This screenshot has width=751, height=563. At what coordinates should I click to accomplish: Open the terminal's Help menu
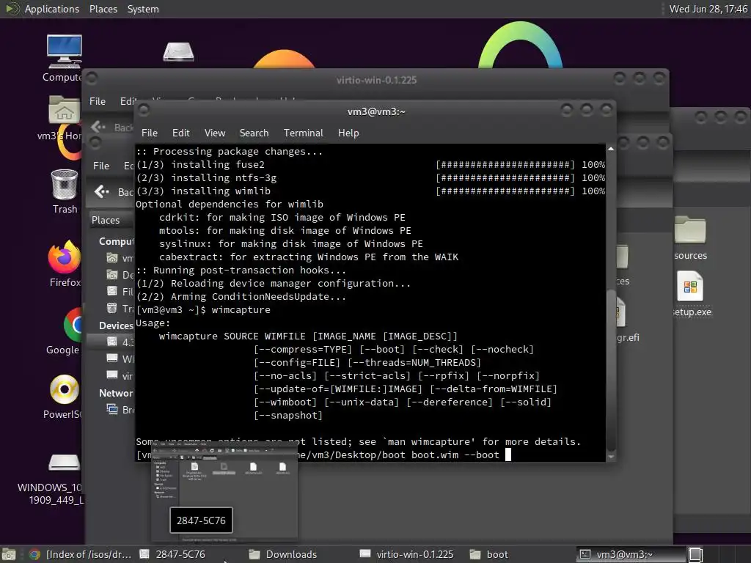348,133
